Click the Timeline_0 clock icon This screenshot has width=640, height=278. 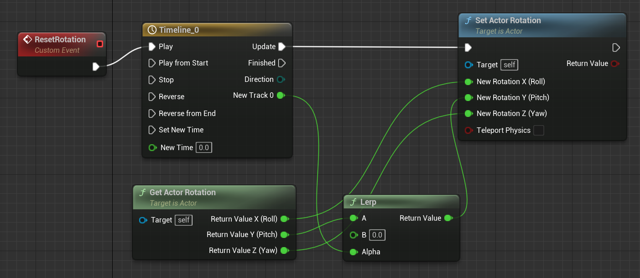click(x=152, y=30)
